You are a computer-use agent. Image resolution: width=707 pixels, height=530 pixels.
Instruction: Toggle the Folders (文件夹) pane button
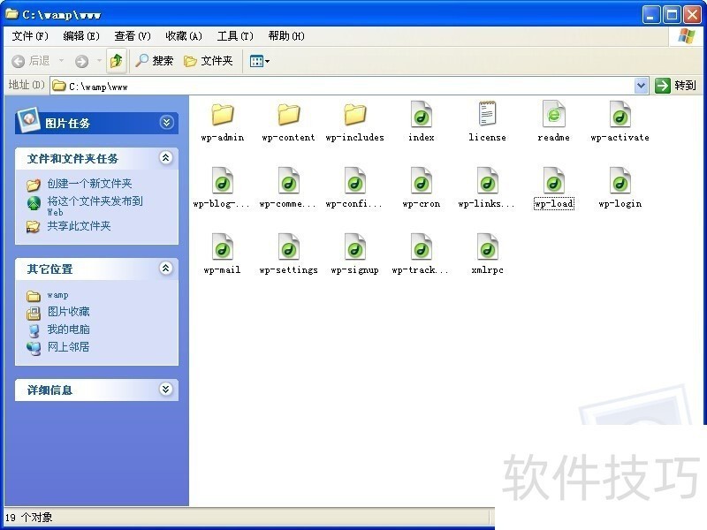pyautogui.click(x=209, y=60)
